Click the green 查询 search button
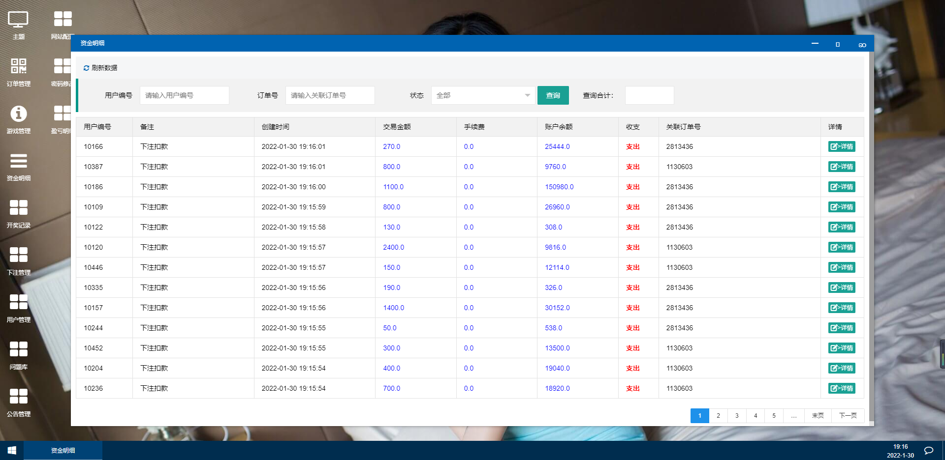The image size is (945, 460). pyautogui.click(x=553, y=95)
